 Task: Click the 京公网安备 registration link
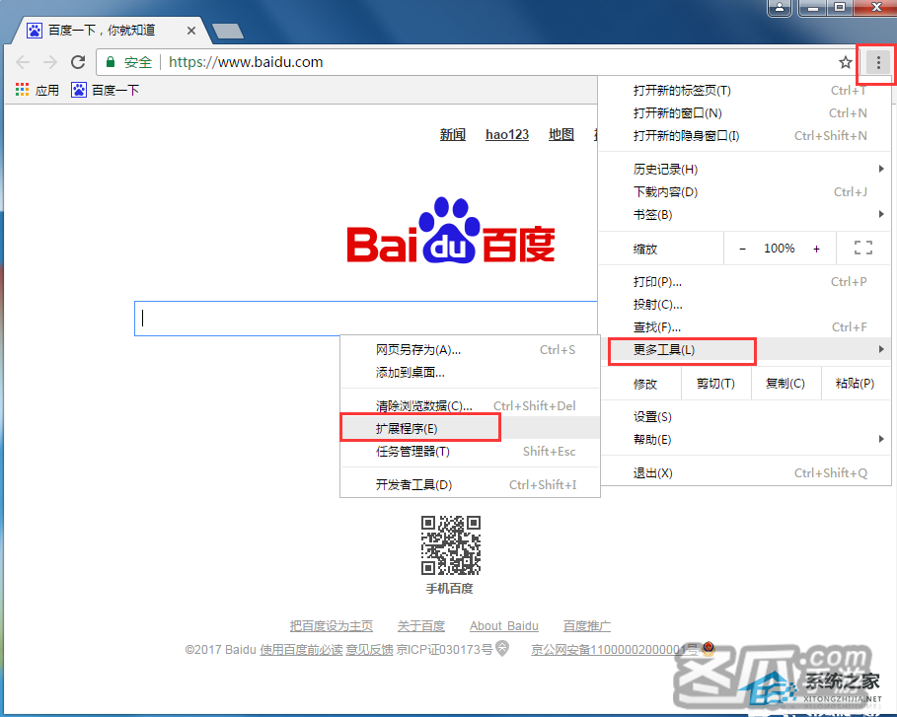614,650
